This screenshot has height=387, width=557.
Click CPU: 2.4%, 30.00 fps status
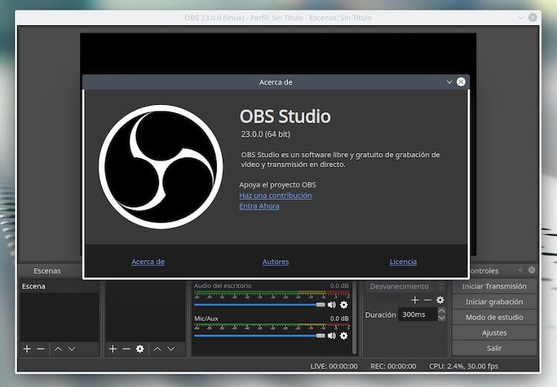point(463,366)
